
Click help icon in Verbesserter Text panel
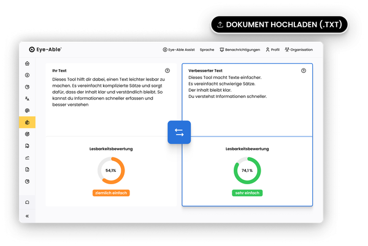click(303, 70)
